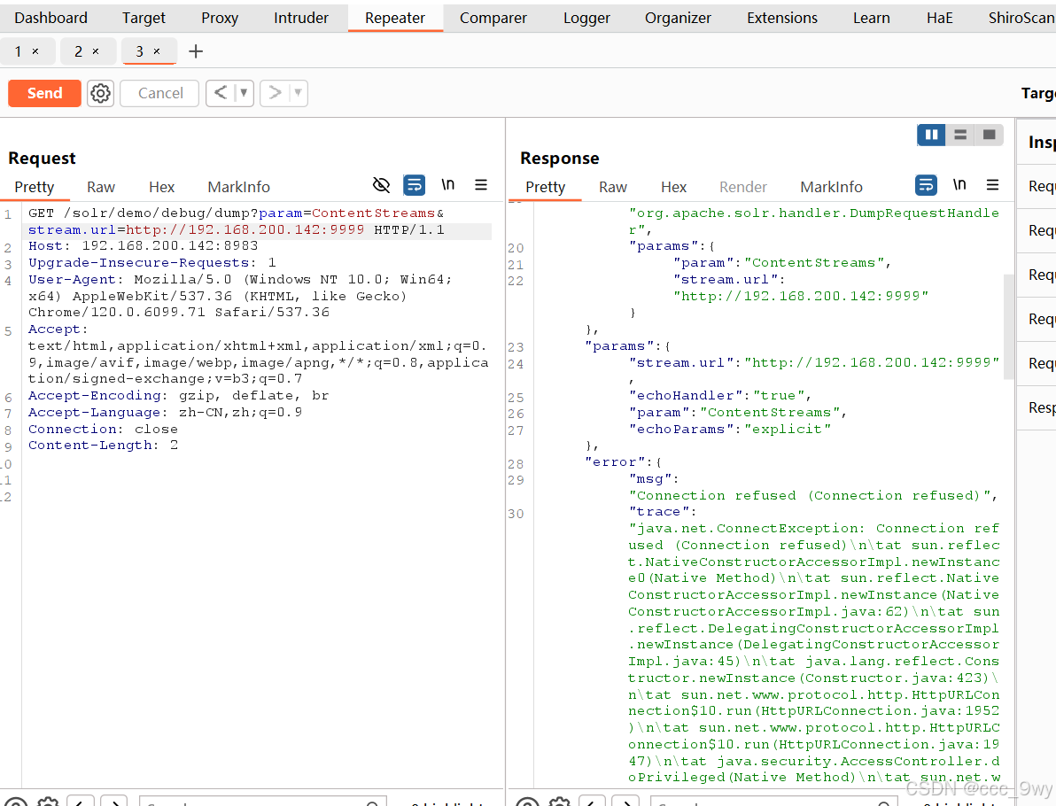Switch to the Target tab
Screen dimensions: 1056x806
pos(144,18)
